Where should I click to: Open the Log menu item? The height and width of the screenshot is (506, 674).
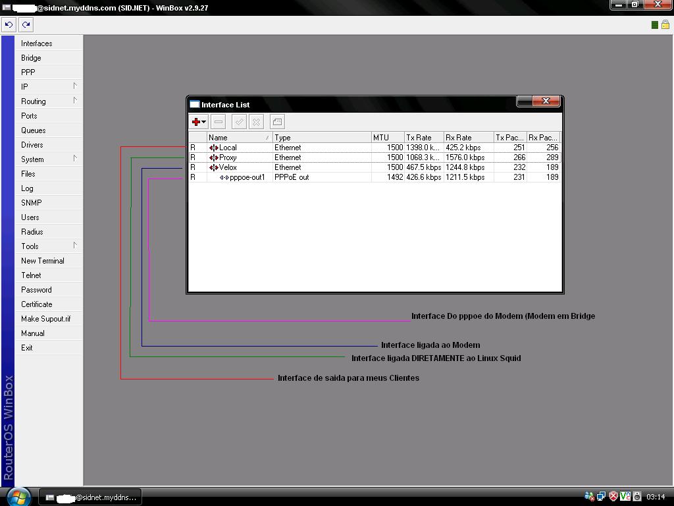pyautogui.click(x=48, y=188)
